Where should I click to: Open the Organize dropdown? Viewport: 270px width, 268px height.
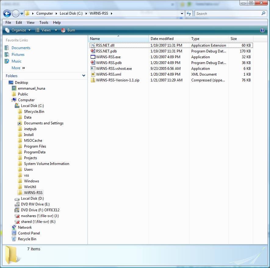coord(18,30)
